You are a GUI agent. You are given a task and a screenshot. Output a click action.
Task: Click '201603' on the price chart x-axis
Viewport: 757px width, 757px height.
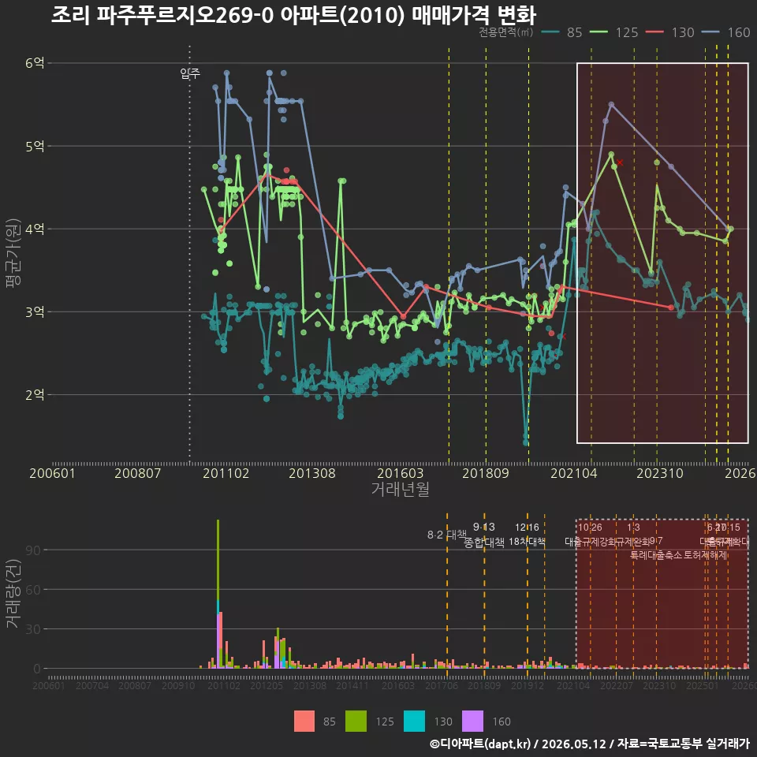(401, 473)
